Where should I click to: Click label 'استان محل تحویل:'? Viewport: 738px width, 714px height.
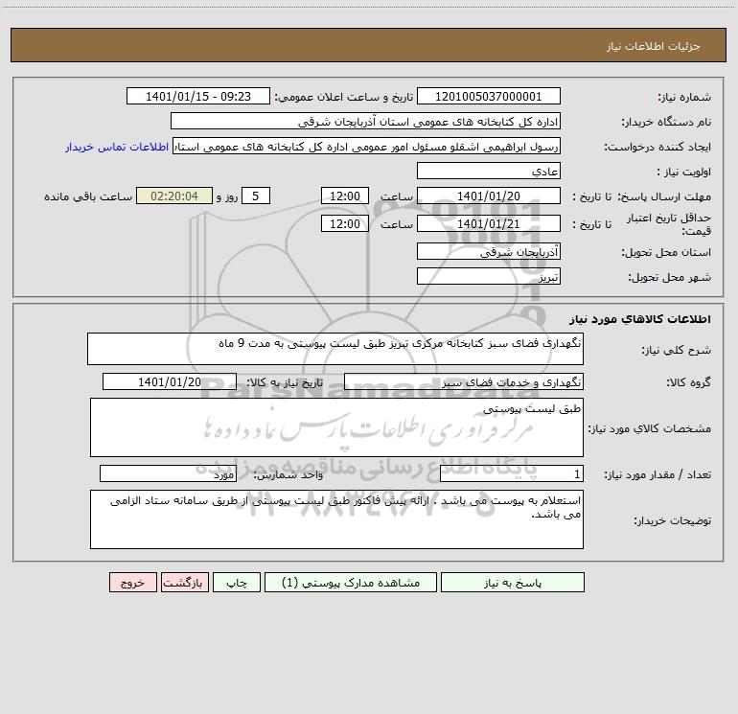(666, 253)
